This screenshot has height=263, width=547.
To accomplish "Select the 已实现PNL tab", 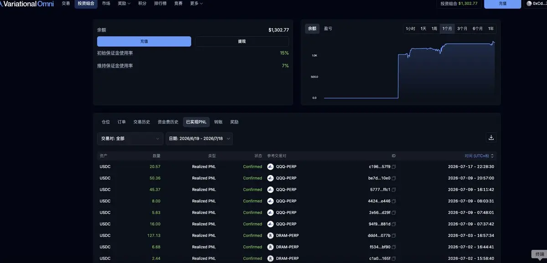I will coord(196,122).
